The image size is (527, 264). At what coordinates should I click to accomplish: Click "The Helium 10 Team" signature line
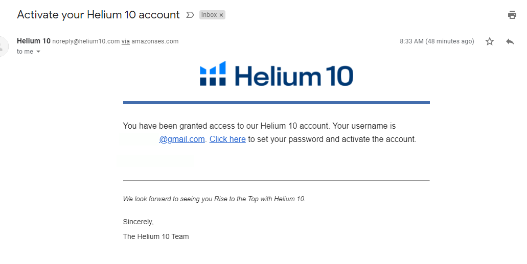[156, 236]
